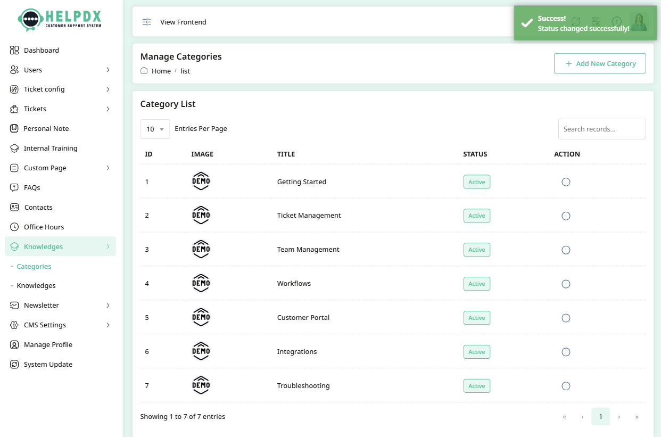Open the Dashboard sidebar icon

click(14, 50)
